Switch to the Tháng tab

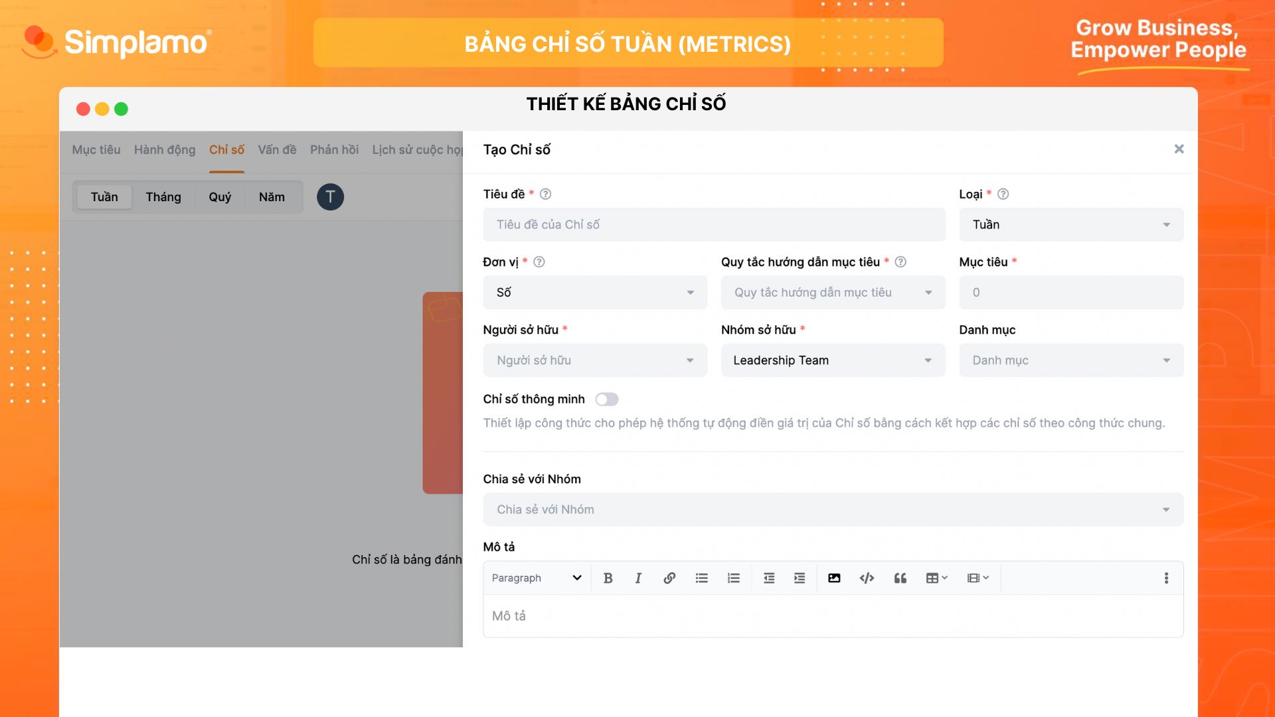point(163,196)
